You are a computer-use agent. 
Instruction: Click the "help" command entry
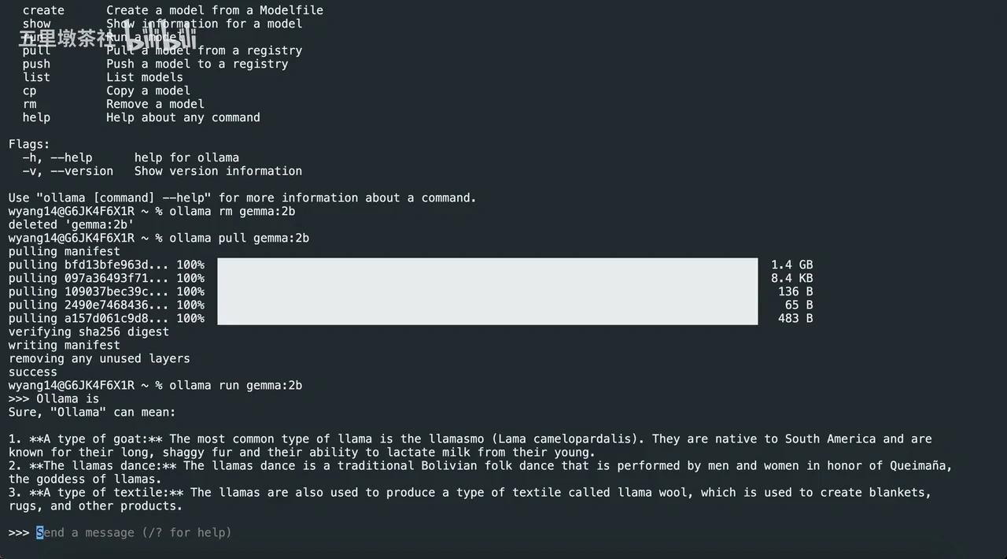36,117
